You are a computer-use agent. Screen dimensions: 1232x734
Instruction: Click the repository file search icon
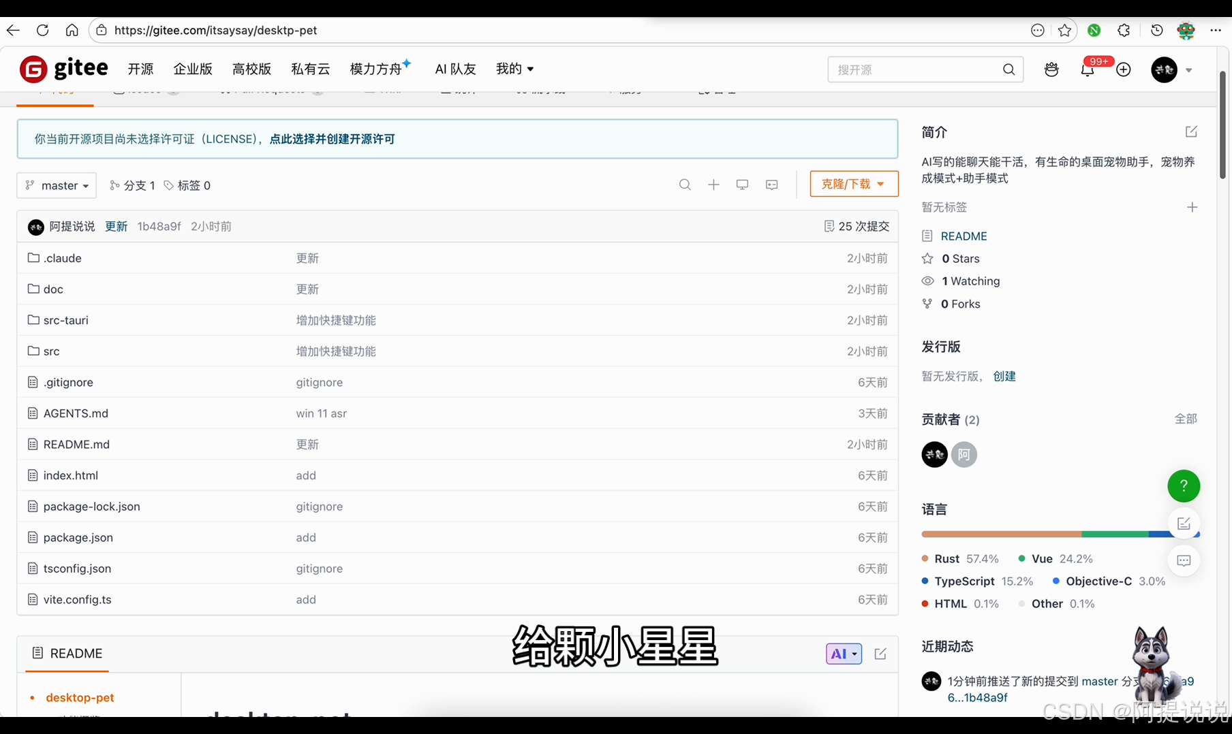(x=685, y=185)
